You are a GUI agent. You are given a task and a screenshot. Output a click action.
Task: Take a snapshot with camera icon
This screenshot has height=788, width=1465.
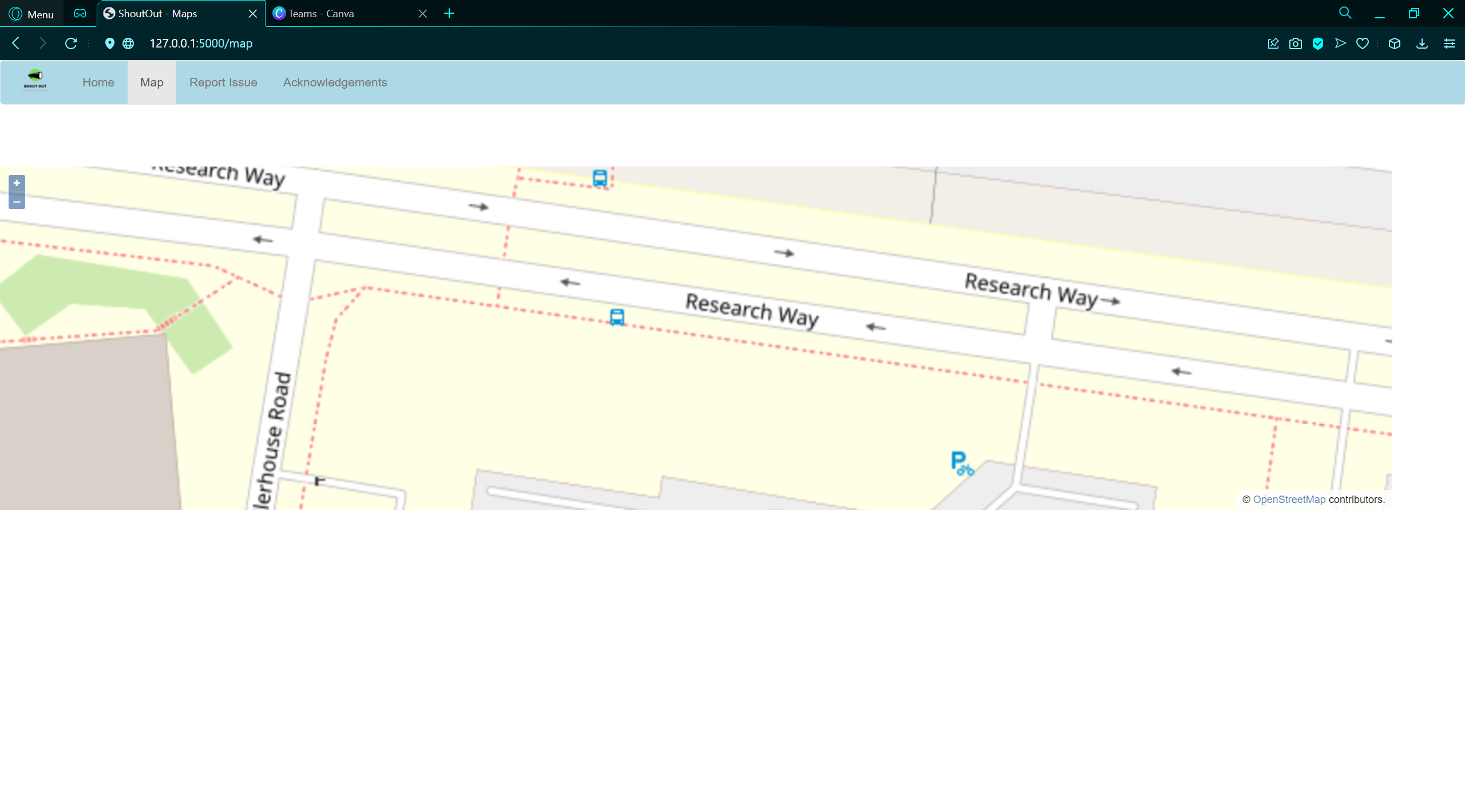coord(1296,43)
